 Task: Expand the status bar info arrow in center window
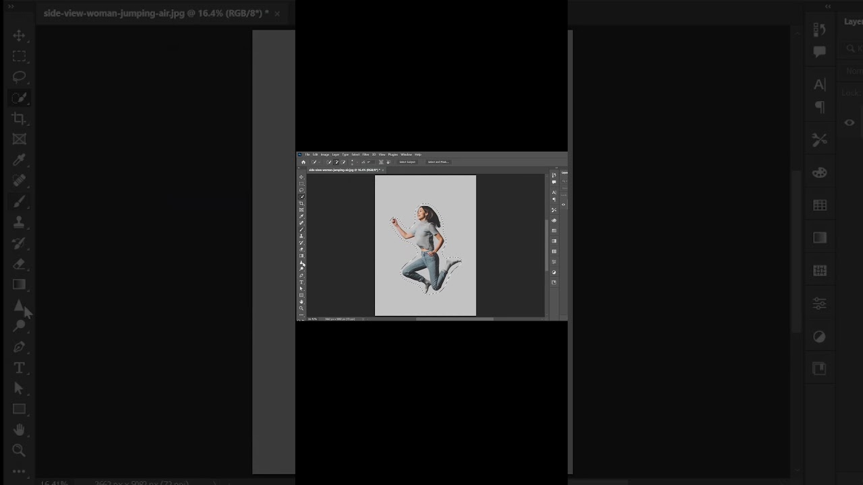(363, 319)
